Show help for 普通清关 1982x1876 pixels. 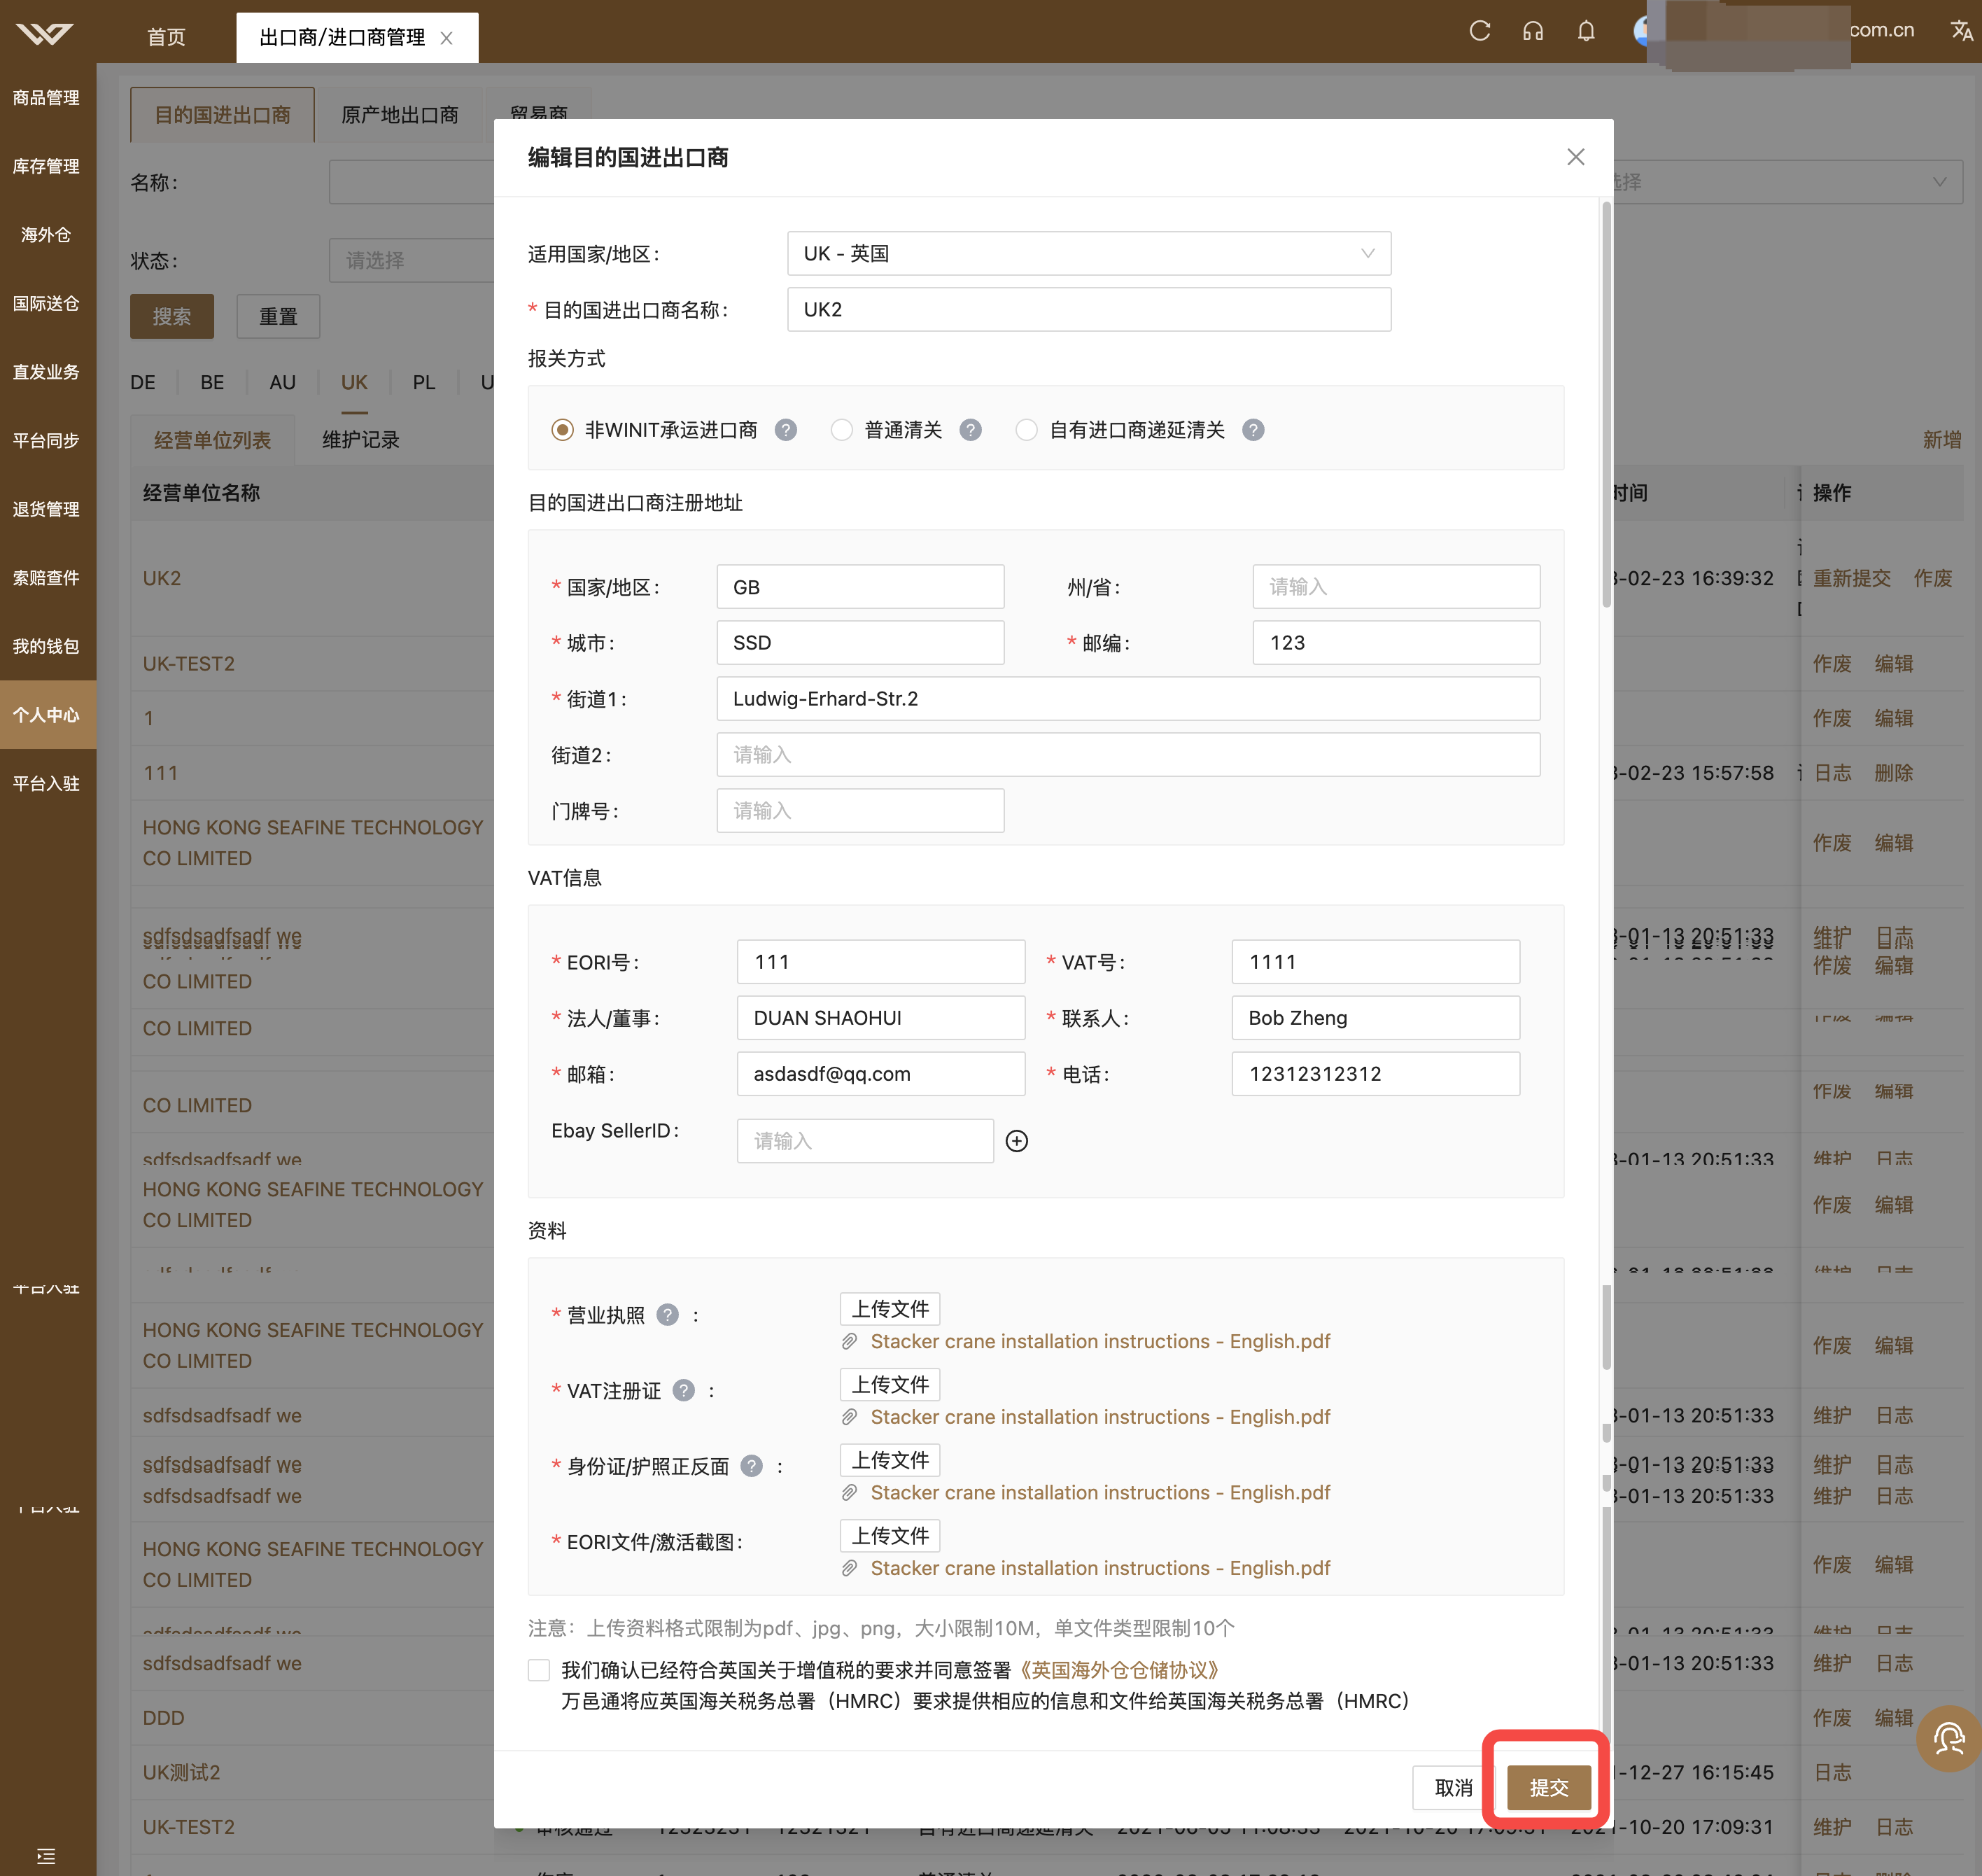coord(970,430)
